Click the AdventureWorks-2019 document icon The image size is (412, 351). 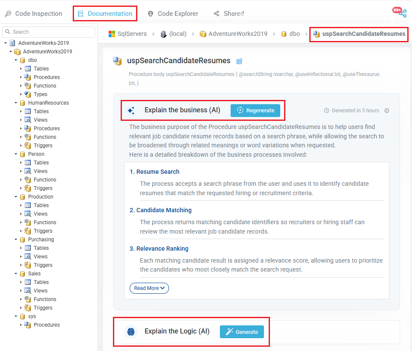[x=12, y=43]
